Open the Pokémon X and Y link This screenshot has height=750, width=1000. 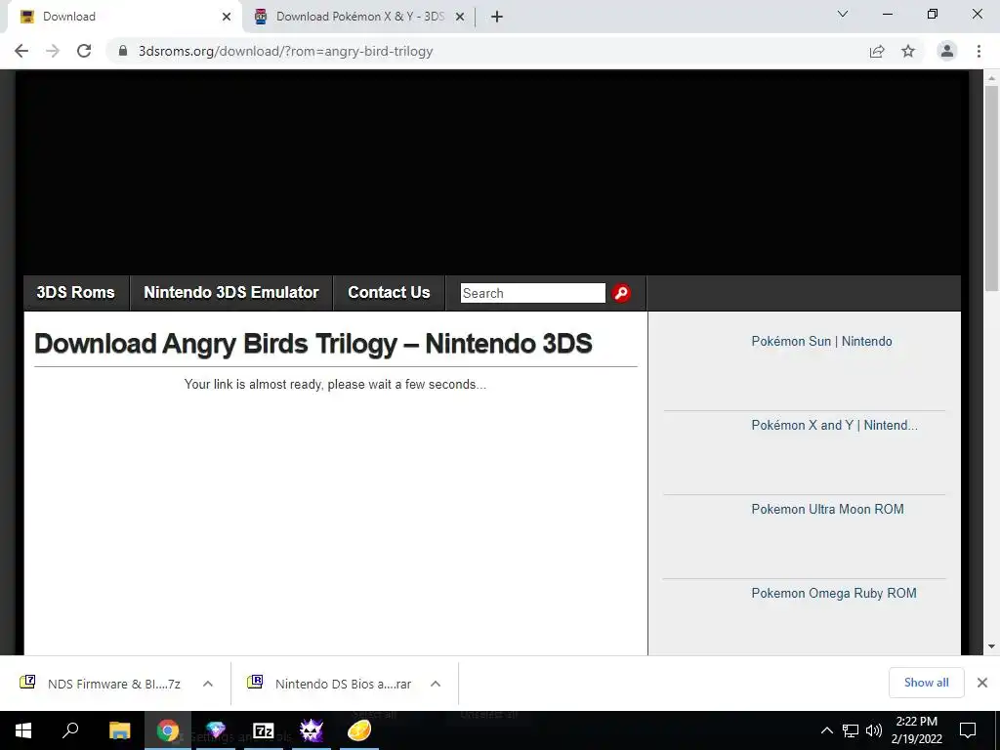click(x=834, y=426)
